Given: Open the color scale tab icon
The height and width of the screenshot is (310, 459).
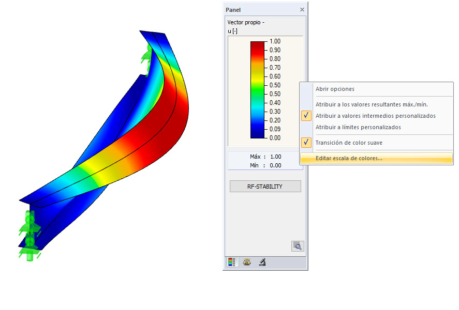Looking at the screenshot, I should tap(231, 262).
